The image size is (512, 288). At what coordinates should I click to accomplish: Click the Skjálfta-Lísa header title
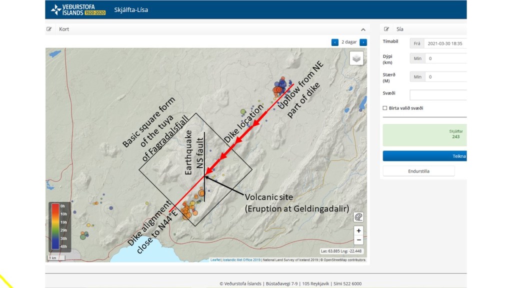coord(131,10)
